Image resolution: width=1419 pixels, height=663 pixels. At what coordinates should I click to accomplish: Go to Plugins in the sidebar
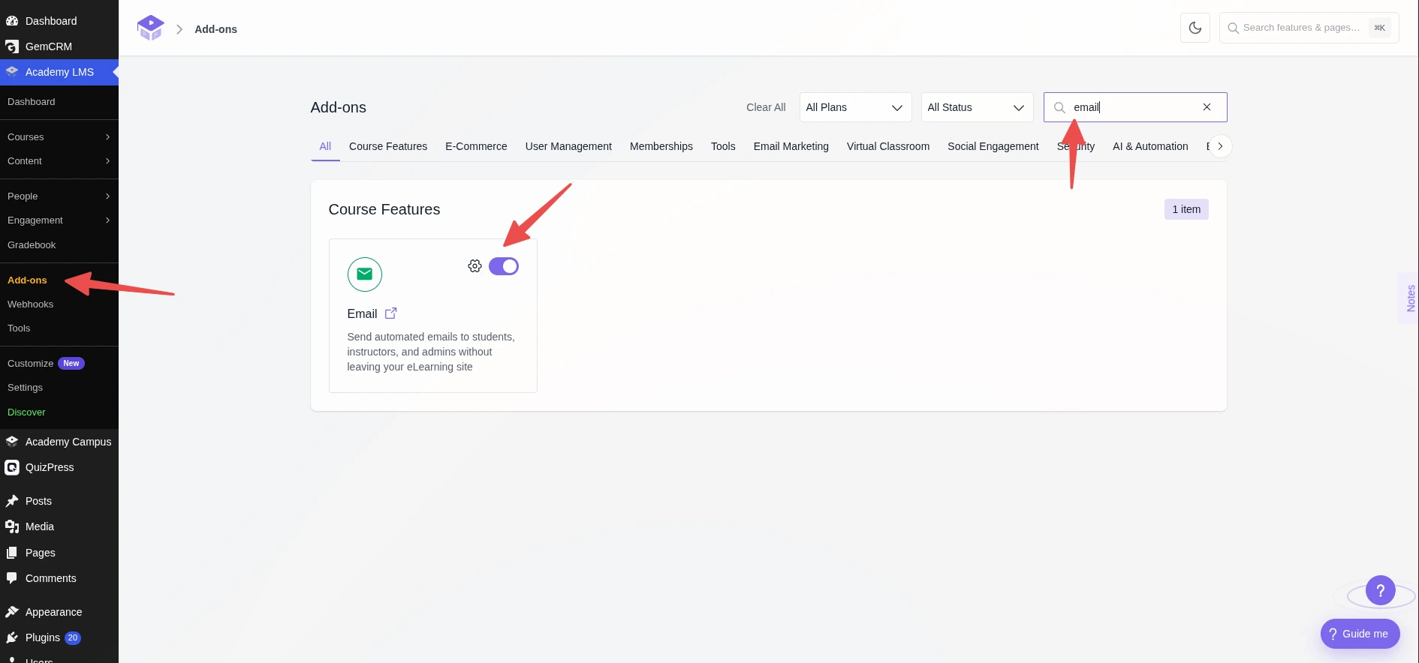[59, 637]
